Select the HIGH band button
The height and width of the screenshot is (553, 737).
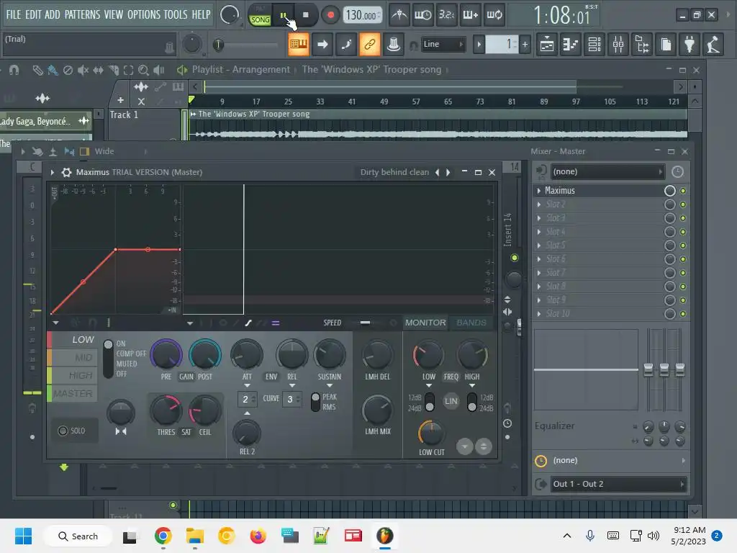pyautogui.click(x=73, y=375)
